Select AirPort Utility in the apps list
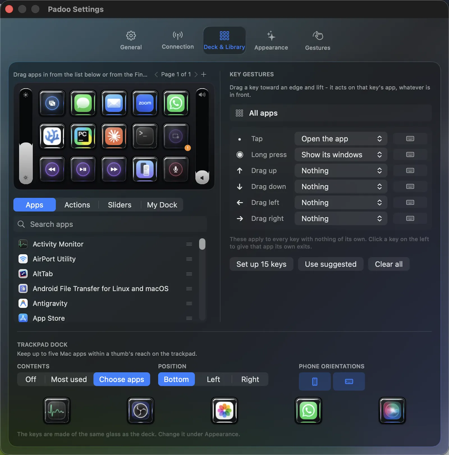 coord(106,259)
